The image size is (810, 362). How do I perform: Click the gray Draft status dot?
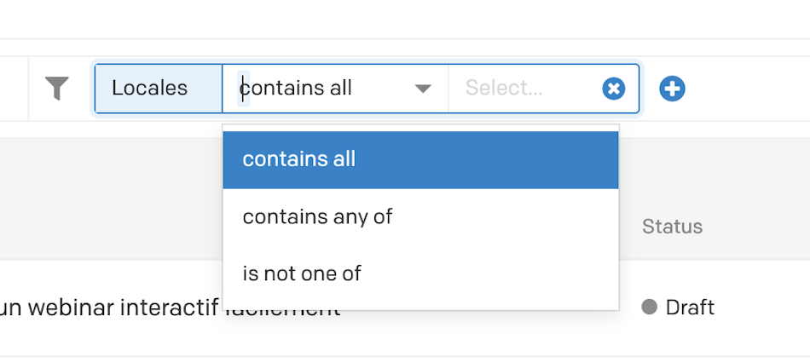coord(650,307)
